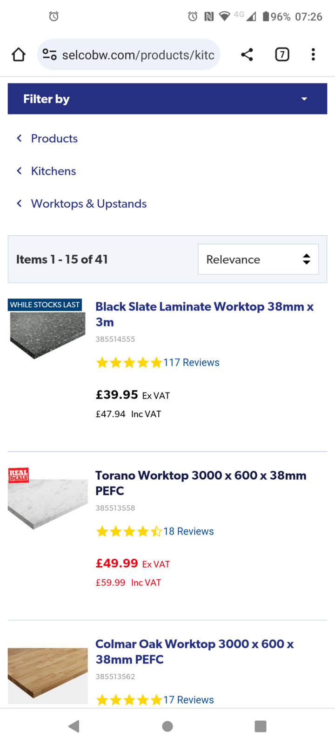This screenshot has width=335, height=745.
Task: Tap the Android recent apps button
Action: point(261,726)
